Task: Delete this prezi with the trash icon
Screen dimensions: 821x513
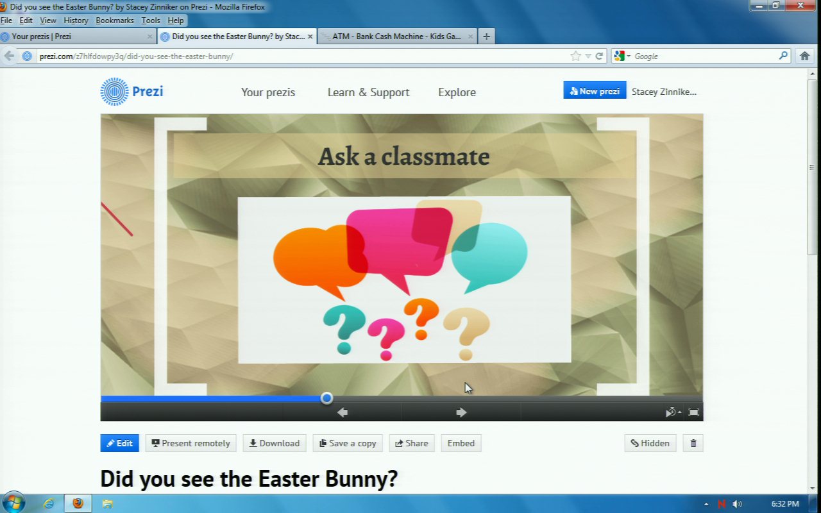Action: coord(693,443)
